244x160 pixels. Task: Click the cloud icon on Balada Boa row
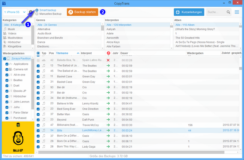44,60
